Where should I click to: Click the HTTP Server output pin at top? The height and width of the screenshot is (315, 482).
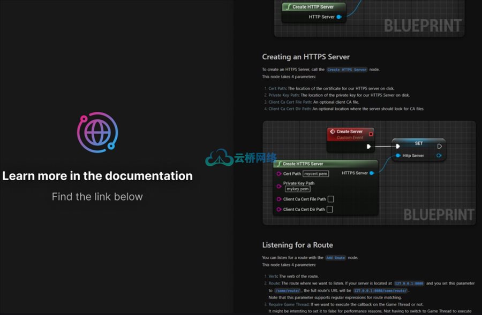coord(339,17)
